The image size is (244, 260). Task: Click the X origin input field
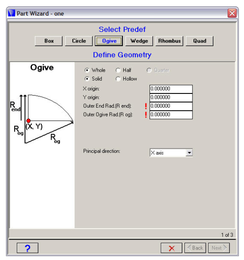point(171,89)
